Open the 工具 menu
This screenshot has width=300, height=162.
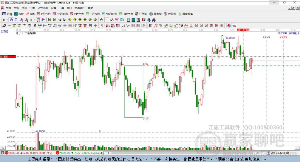tap(61, 8)
